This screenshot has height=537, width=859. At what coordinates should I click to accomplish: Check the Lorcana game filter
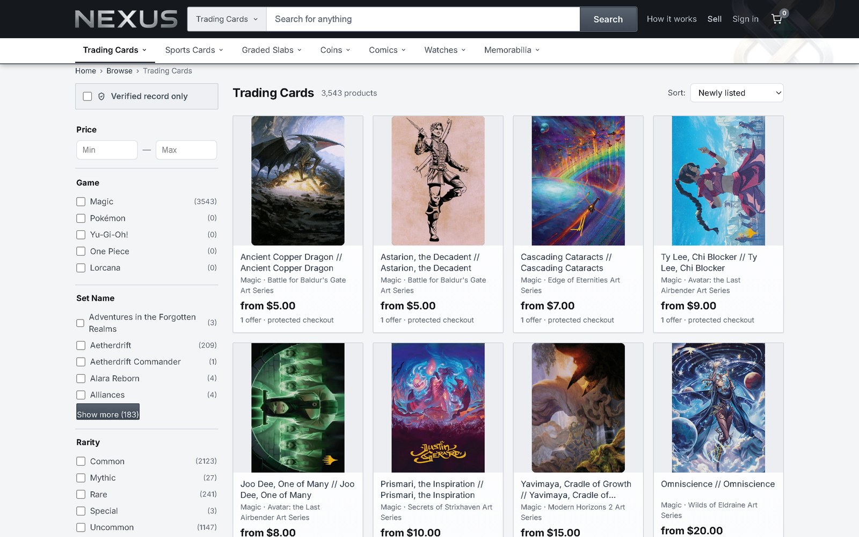(81, 268)
